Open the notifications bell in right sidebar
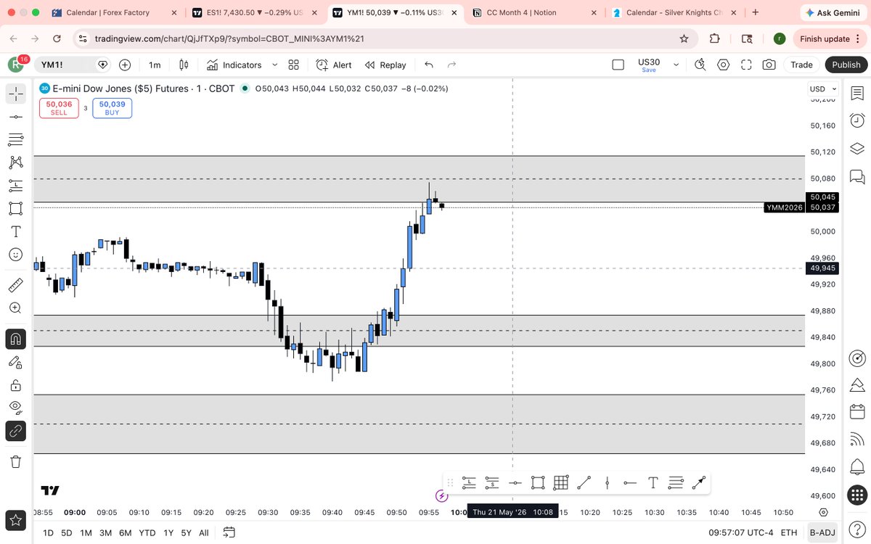 click(x=856, y=466)
